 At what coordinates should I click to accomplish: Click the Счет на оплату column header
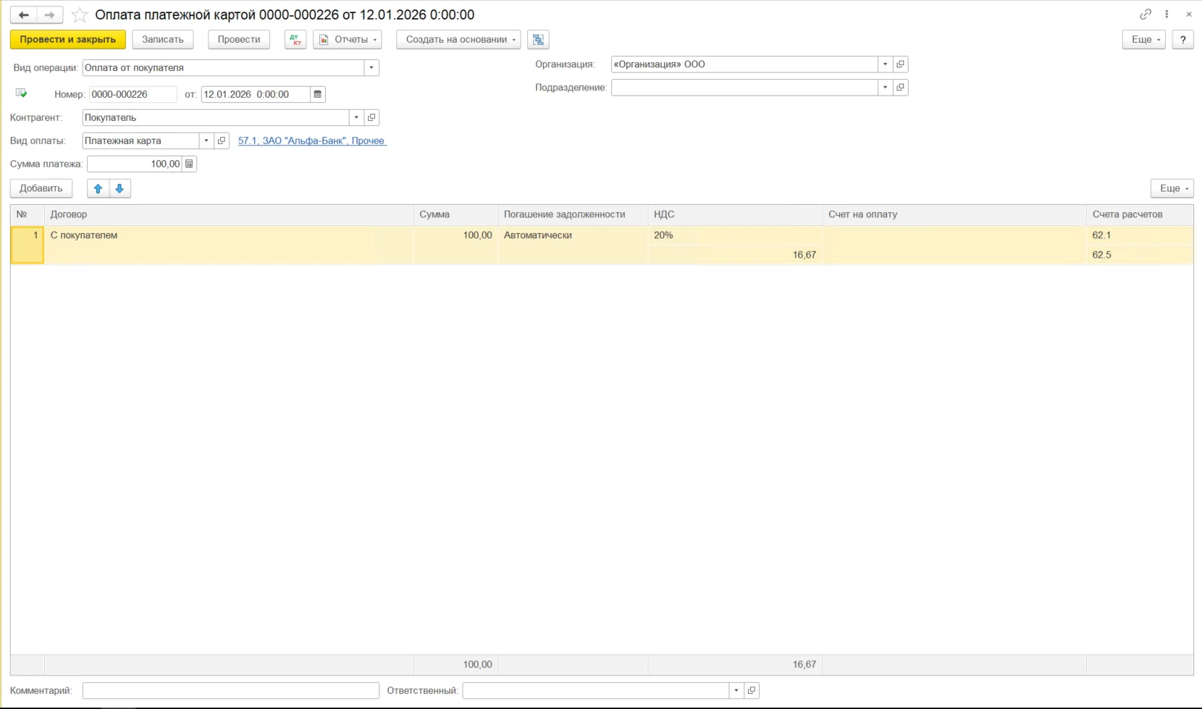coord(954,214)
